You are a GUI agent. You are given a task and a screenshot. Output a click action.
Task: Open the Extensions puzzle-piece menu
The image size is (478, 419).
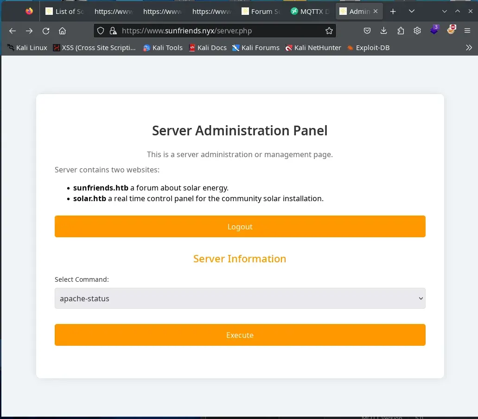[x=401, y=31]
